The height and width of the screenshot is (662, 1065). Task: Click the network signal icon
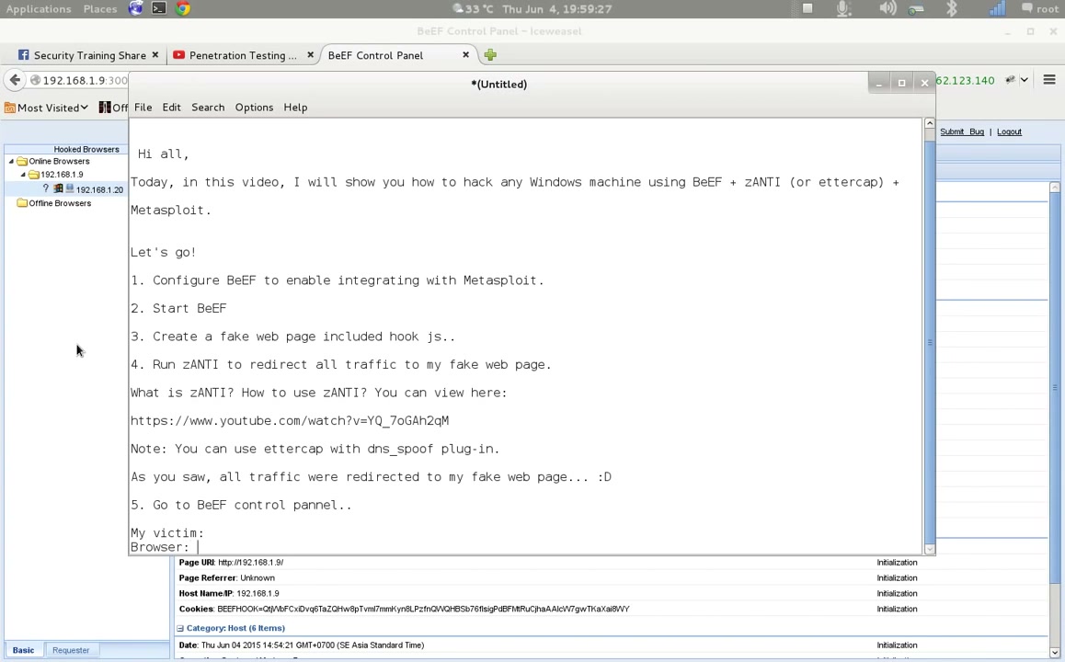pyautogui.click(x=996, y=8)
